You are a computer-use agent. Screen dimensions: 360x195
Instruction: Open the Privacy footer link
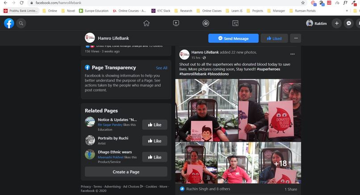[x=86, y=187]
